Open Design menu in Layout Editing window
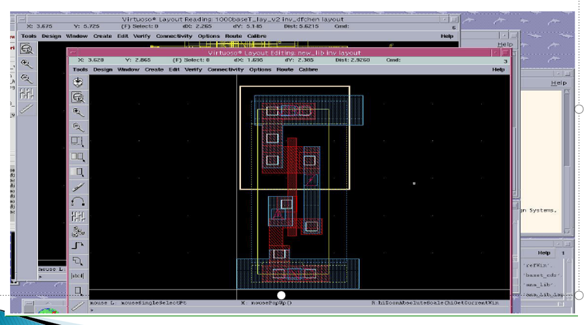584x325 pixels. 103,69
